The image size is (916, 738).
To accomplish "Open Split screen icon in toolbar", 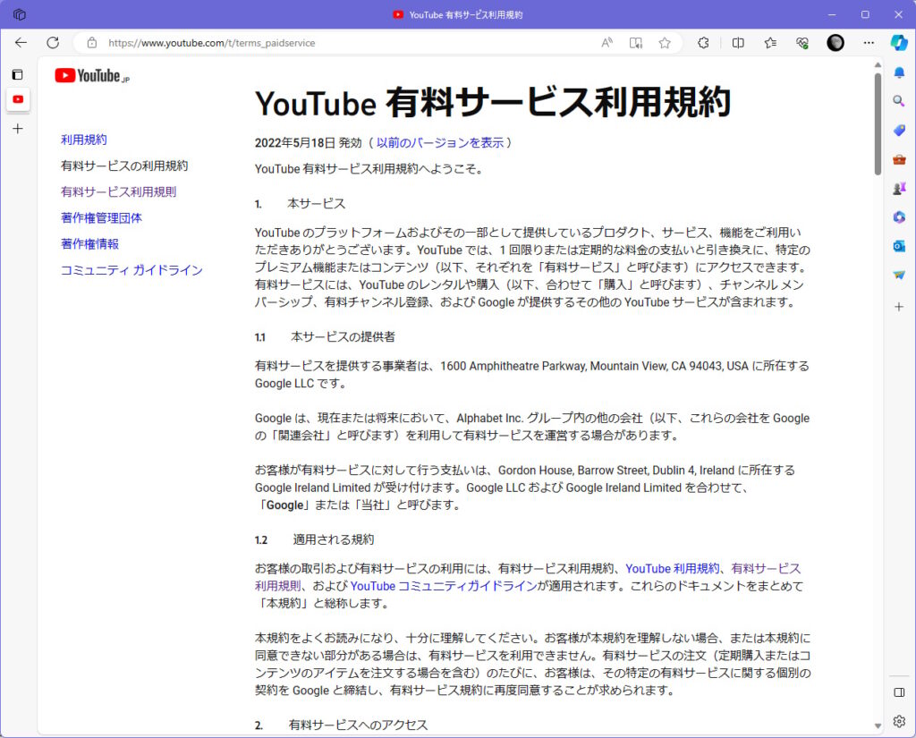I will 738,43.
